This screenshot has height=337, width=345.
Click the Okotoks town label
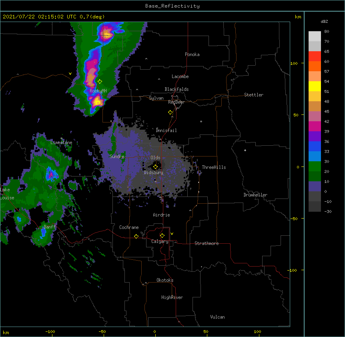click(x=165, y=280)
